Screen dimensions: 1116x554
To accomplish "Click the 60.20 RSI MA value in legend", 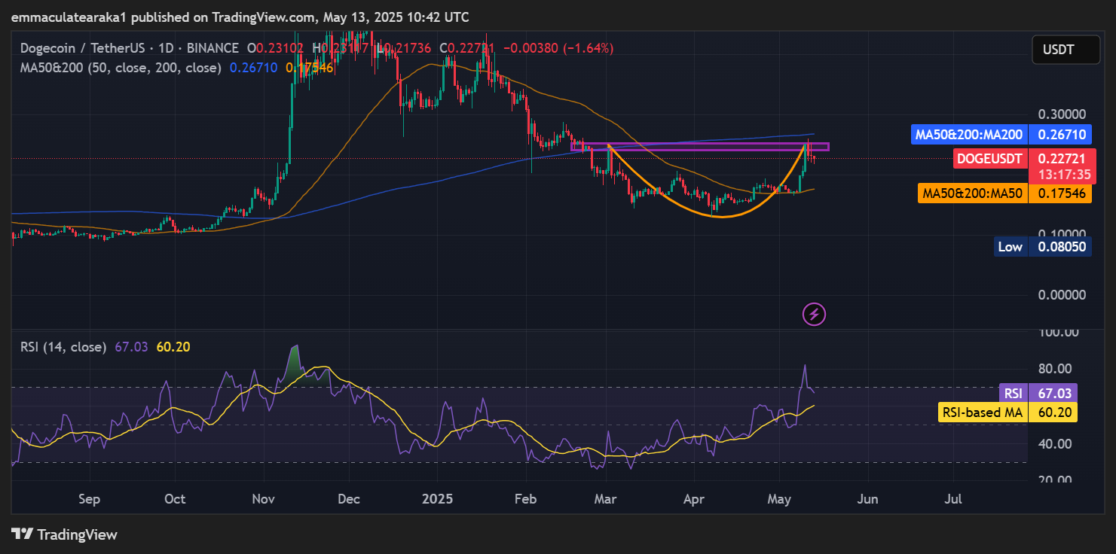I will pos(173,347).
